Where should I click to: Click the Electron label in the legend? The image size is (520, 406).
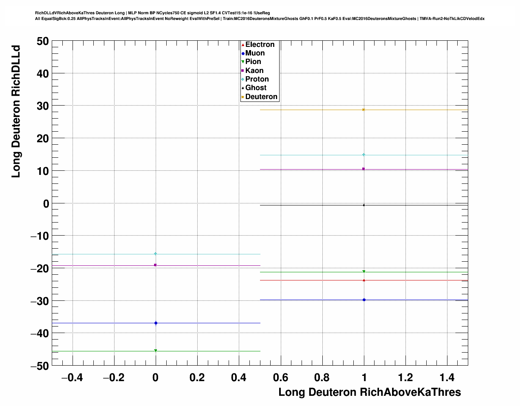260,45
